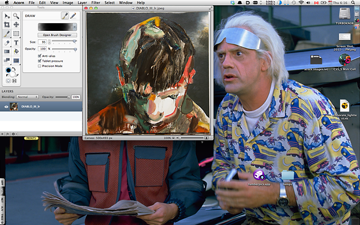Image resolution: width=360 pixels, height=225 pixels.
Task: Open Blending mode Normal dropdown
Action: pyautogui.click(x=28, y=97)
